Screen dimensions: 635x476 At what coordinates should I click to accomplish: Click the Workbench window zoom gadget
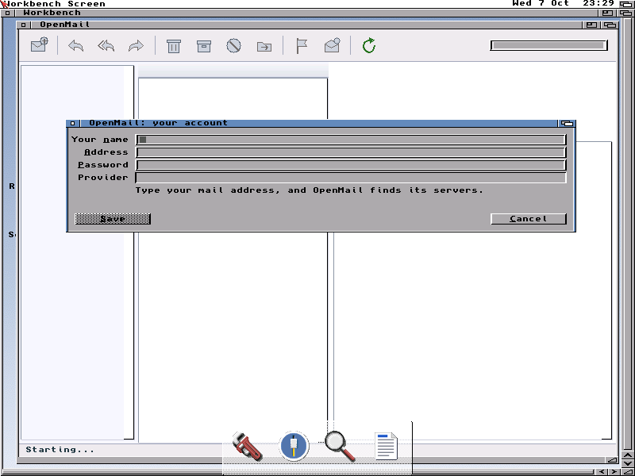coord(607,13)
